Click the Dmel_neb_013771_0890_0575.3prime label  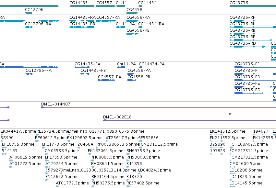pyautogui.click(x=106, y=131)
